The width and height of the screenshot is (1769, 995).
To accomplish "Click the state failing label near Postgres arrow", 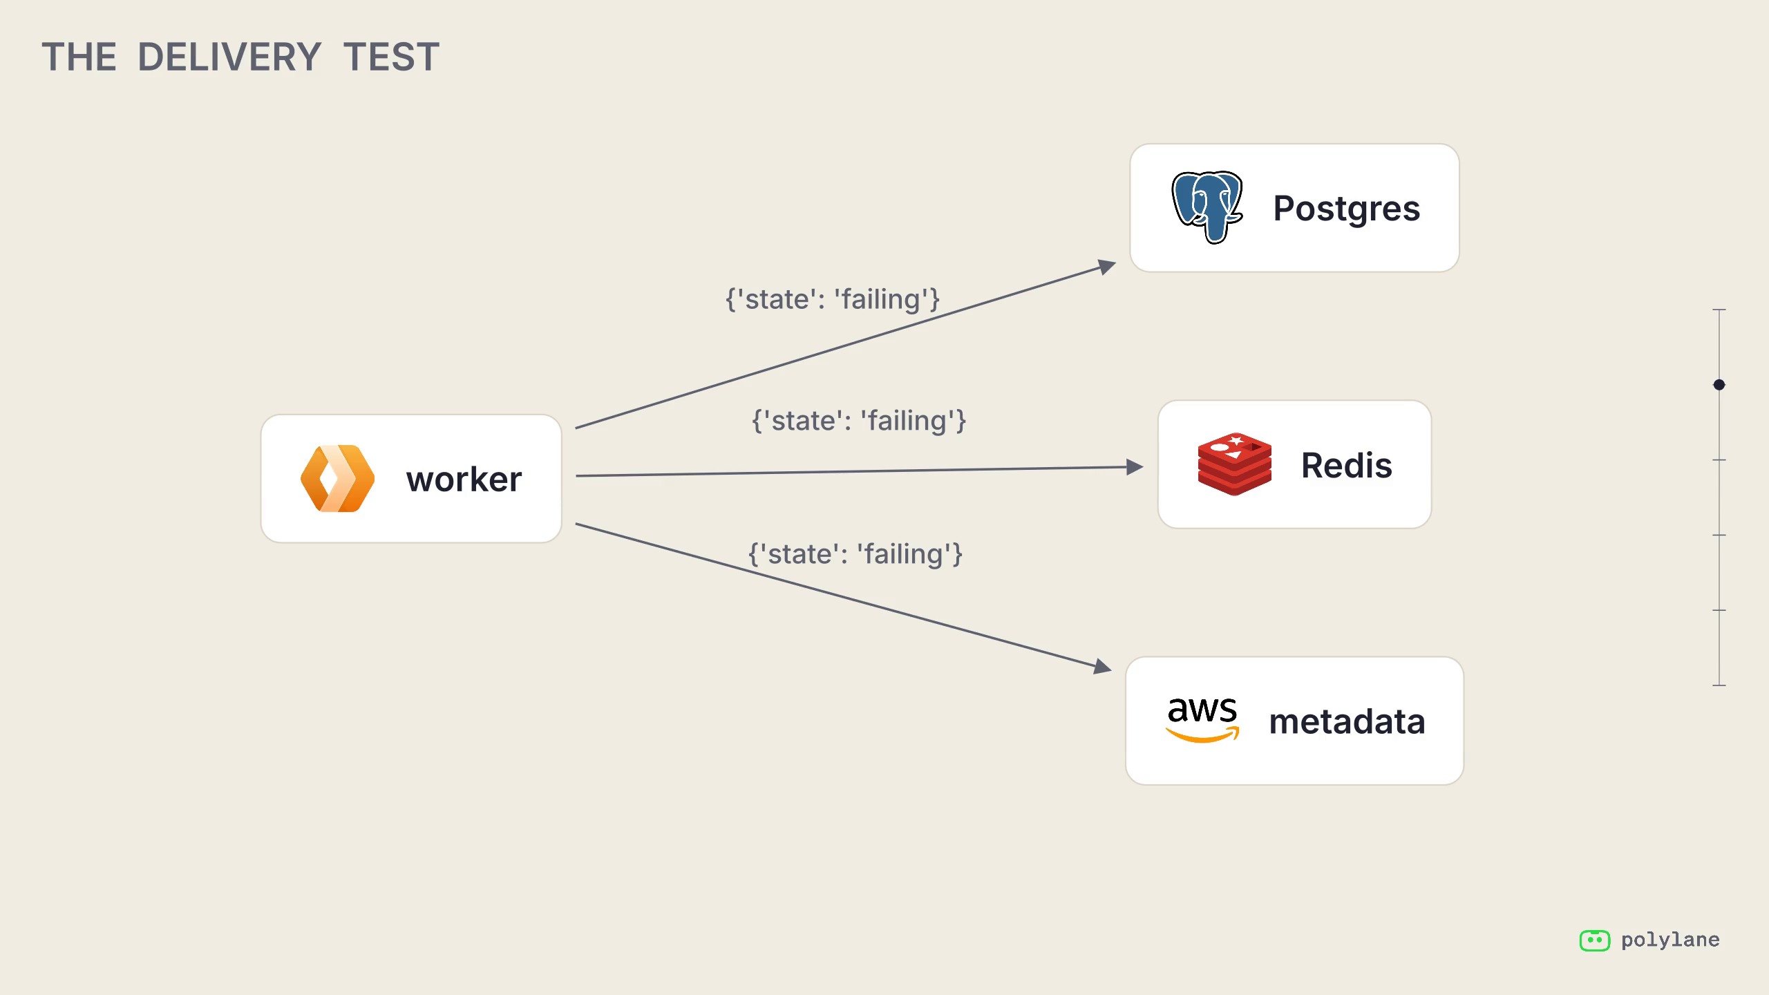I will click(833, 299).
